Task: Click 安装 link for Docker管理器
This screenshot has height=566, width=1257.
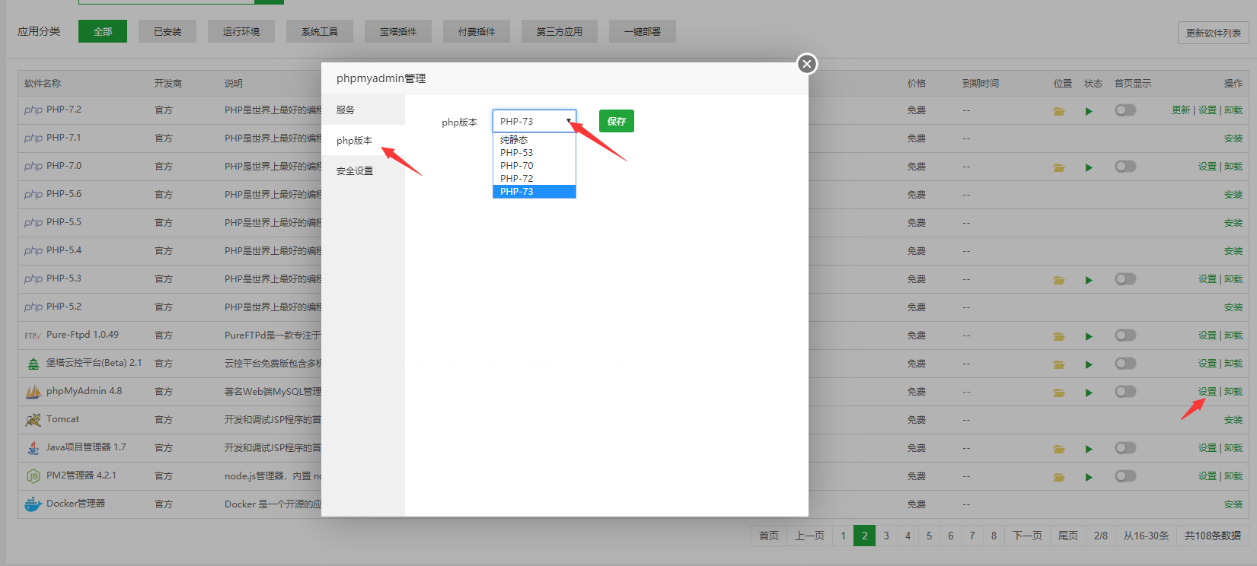Action: [x=1233, y=504]
